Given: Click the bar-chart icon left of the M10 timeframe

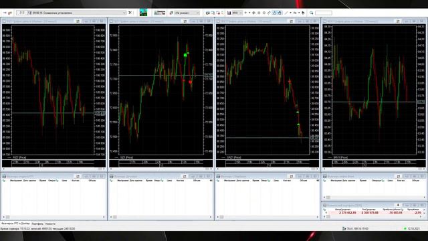Looking at the screenshot, I should (229, 13).
